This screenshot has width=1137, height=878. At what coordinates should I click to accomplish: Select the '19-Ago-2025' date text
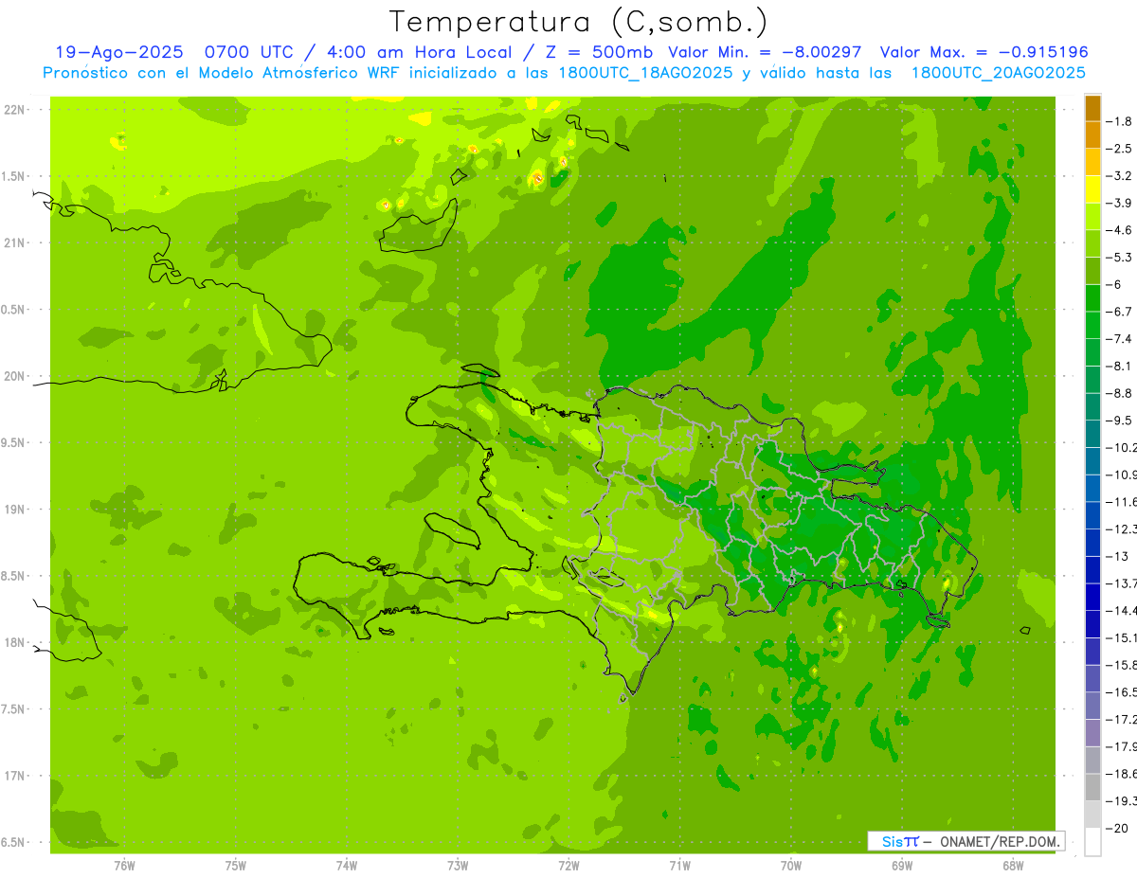click(x=118, y=52)
